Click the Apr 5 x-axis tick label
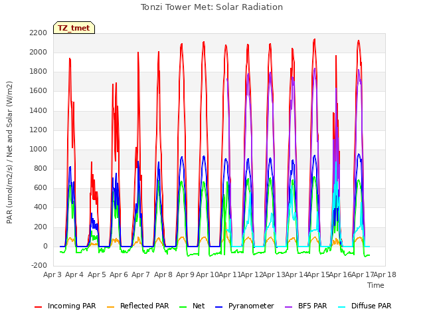This screenshot has height=319, width=425. coord(97,274)
